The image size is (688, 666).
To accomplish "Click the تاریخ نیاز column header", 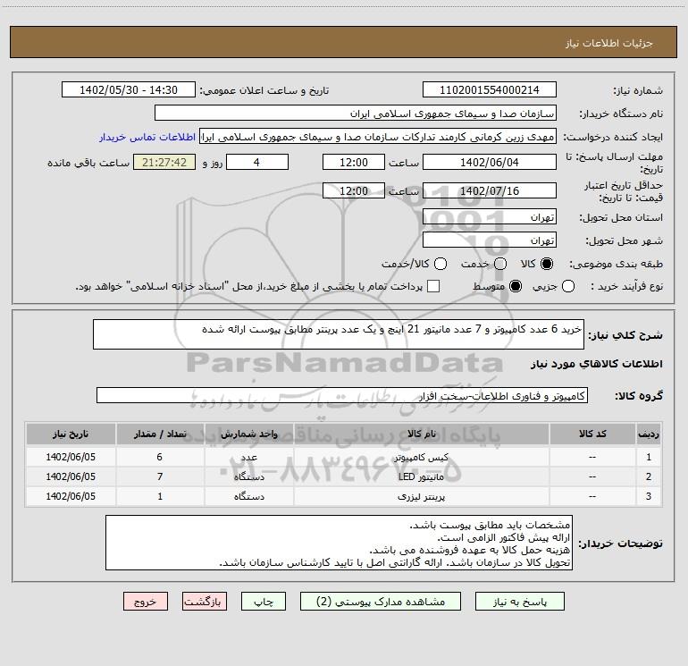I will click(71, 434).
